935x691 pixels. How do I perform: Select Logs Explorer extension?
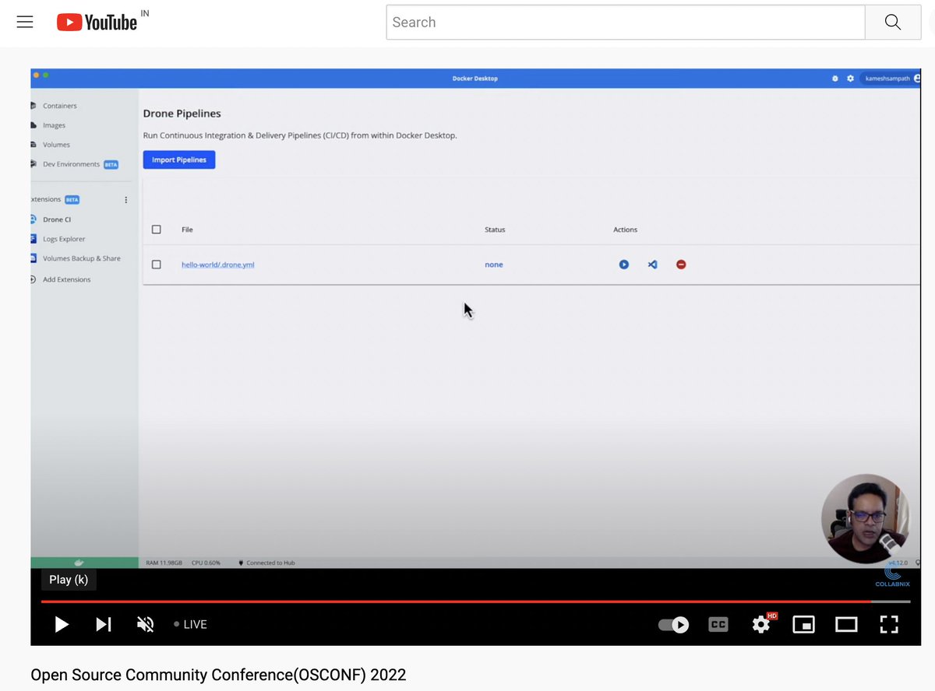point(63,239)
